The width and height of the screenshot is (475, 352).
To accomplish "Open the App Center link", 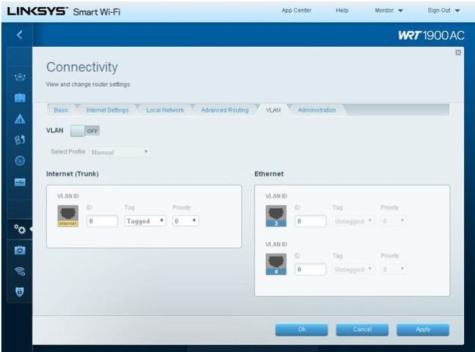I will pos(297,11).
